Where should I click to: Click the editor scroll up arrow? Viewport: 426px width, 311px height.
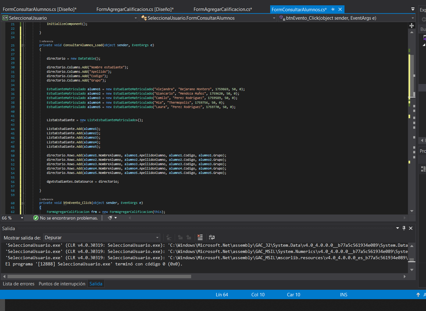pyautogui.click(x=412, y=32)
